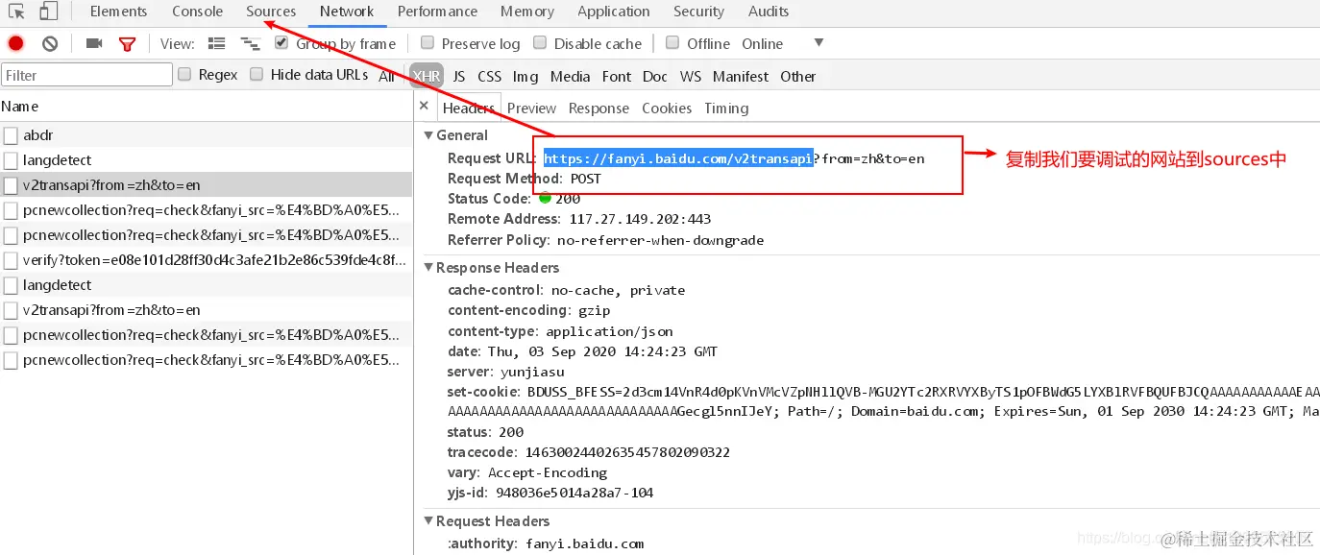Show the overview waterfall view icon
This screenshot has width=1320, height=555.
(x=251, y=43)
